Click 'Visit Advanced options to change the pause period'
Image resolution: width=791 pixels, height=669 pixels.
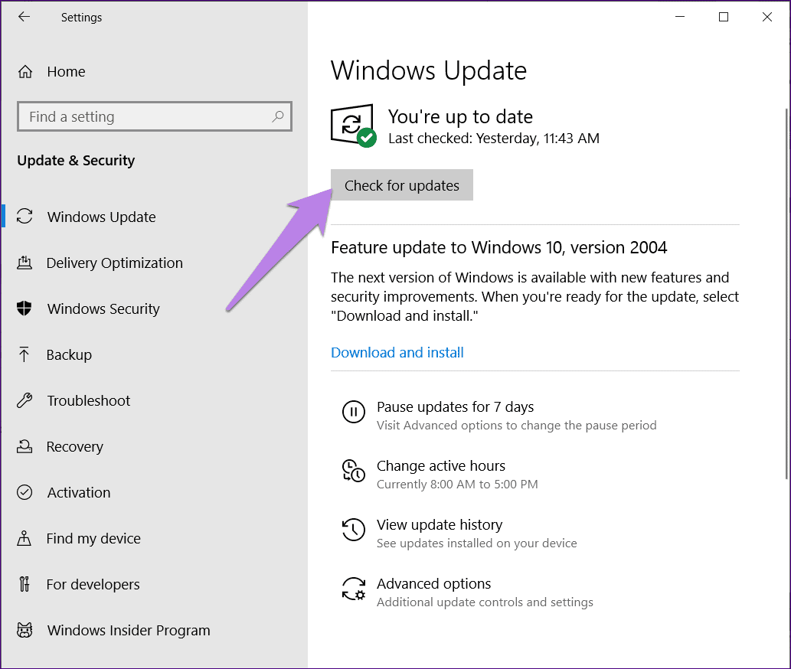point(517,425)
